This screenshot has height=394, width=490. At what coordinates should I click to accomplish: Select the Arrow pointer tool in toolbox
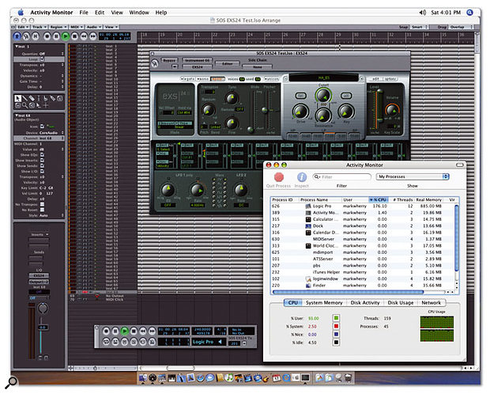click(18, 98)
